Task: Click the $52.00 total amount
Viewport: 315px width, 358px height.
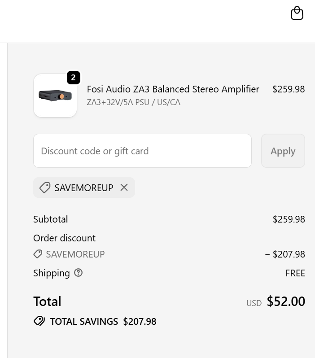Action: coord(286,301)
